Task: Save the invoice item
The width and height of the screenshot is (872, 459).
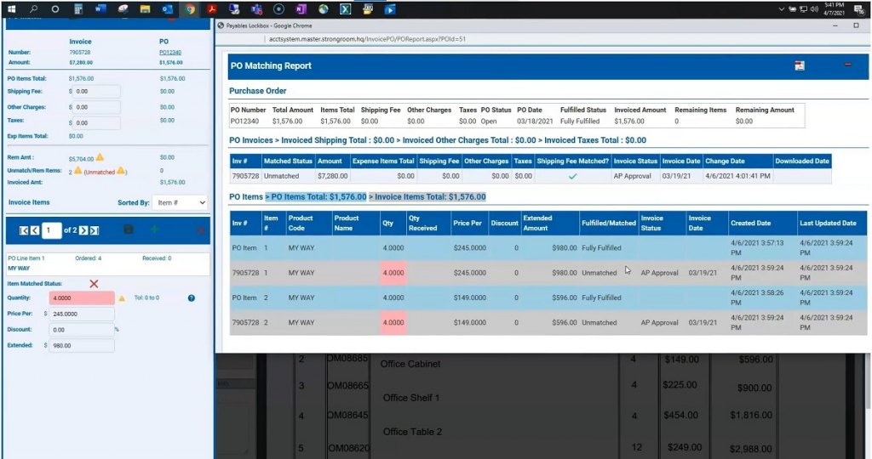Action: [x=129, y=229]
